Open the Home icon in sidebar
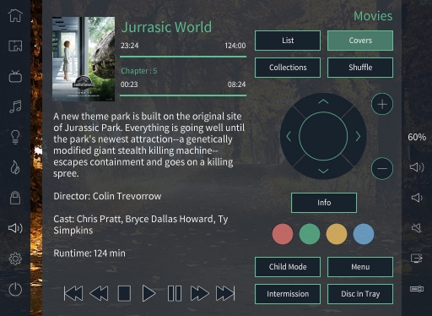This screenshot has width=432, height=316. [15, 15]
